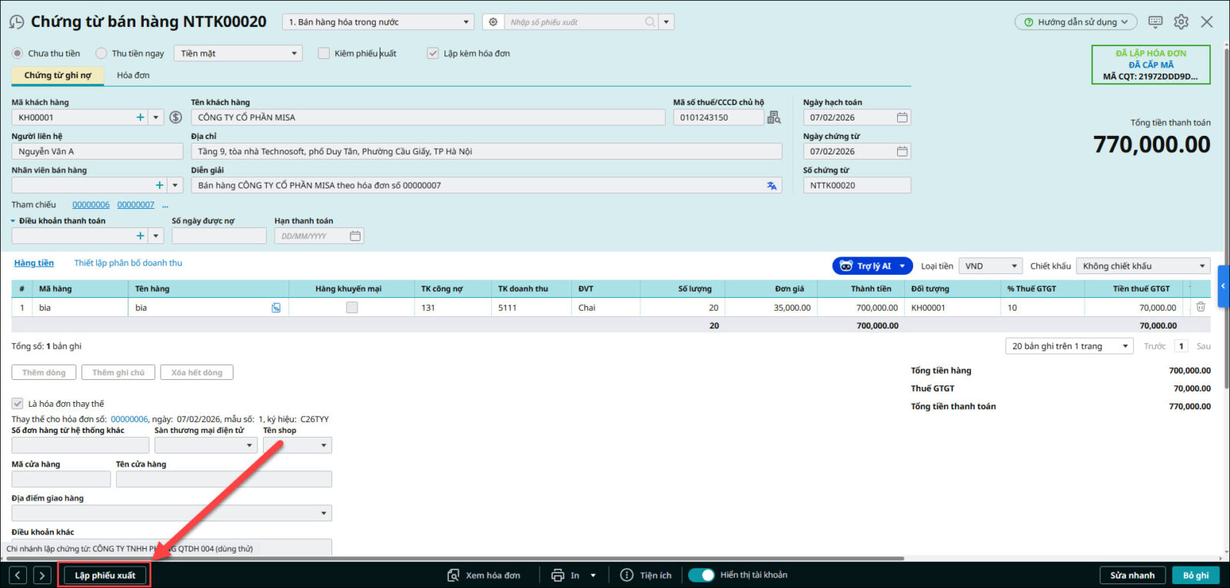Open the Tiền mặt payment method dropdown

click(x=238, y=54)
